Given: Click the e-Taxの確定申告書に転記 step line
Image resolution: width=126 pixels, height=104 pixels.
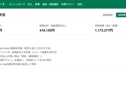Looking at the screenshot, I should click(18, 64).
